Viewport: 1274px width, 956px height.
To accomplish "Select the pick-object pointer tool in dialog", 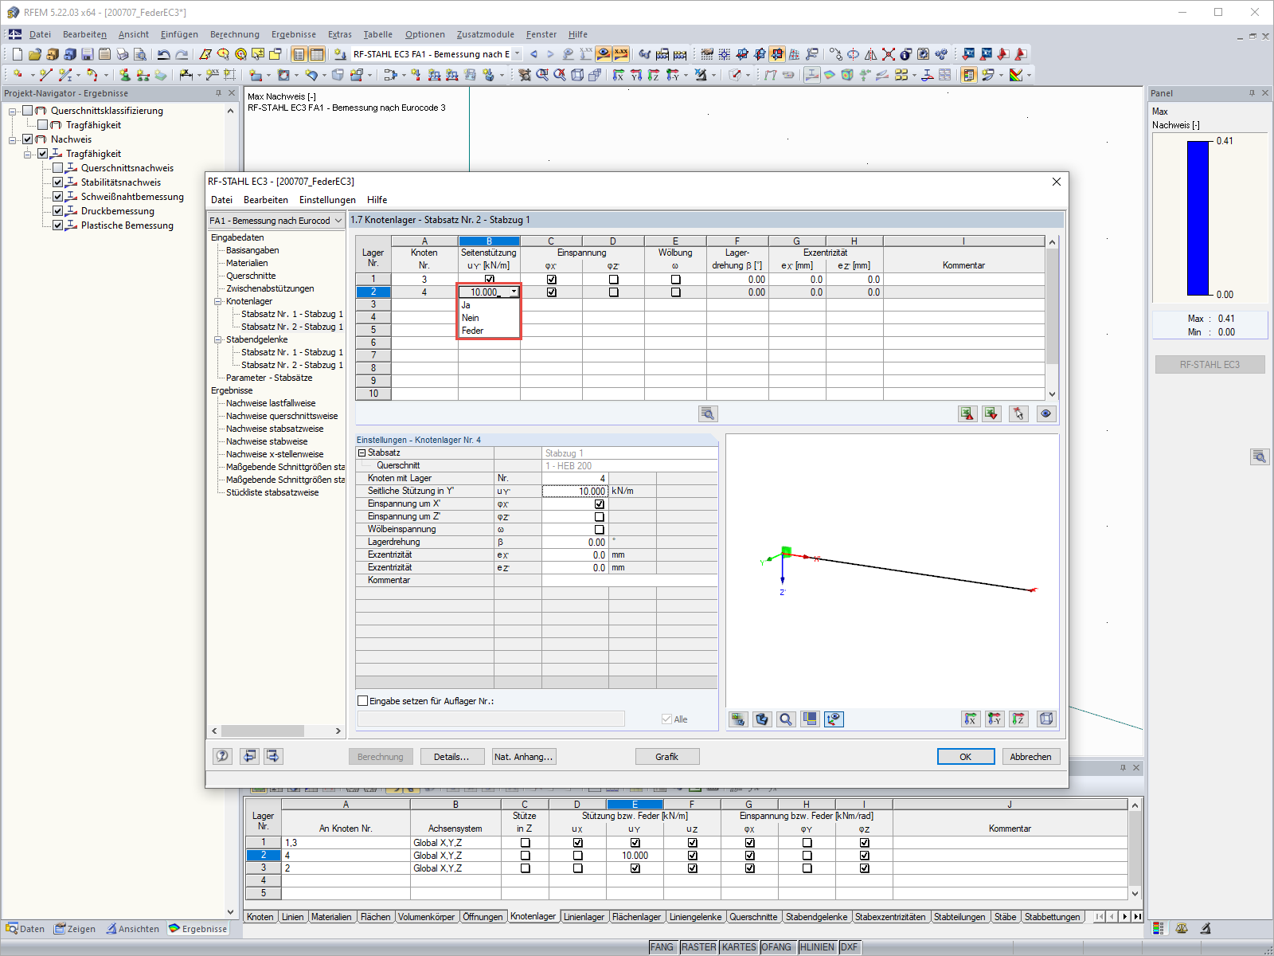I will [x=1018, y=413].
